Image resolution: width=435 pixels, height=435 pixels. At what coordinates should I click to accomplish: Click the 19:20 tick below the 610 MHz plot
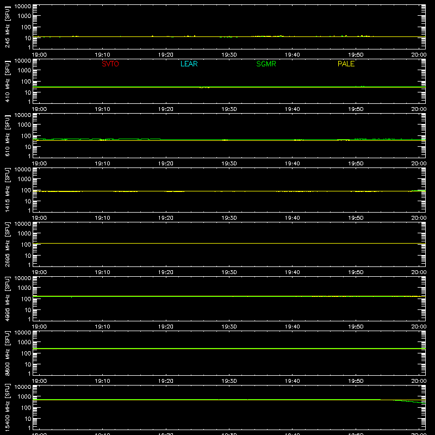(166, 164)
